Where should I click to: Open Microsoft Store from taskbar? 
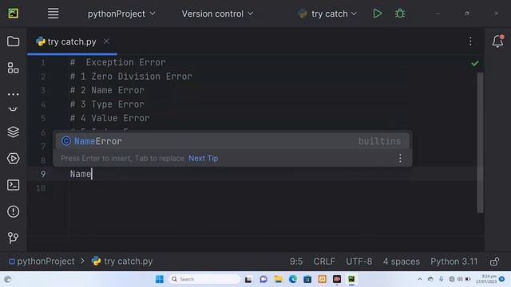(x=307, y=279)
